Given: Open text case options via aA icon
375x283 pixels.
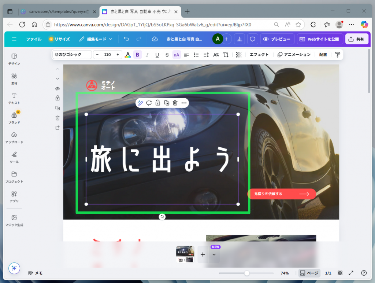Looking at the screenshot, I should tap(176, 54).
